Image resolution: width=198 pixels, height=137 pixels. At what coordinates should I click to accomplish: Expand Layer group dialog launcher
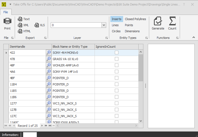tap(106, 38)
